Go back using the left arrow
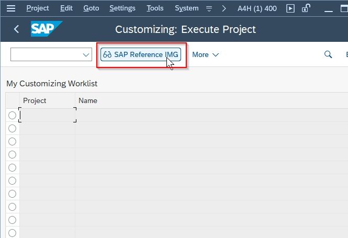The image size is (348, 238). [16, 29]
